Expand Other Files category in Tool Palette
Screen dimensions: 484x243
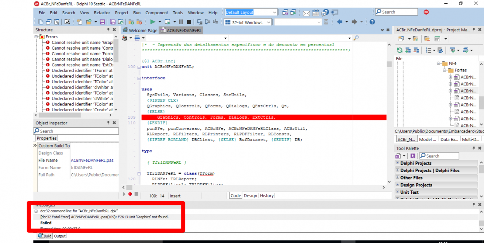pyautogui.click(x=398, y=178)
